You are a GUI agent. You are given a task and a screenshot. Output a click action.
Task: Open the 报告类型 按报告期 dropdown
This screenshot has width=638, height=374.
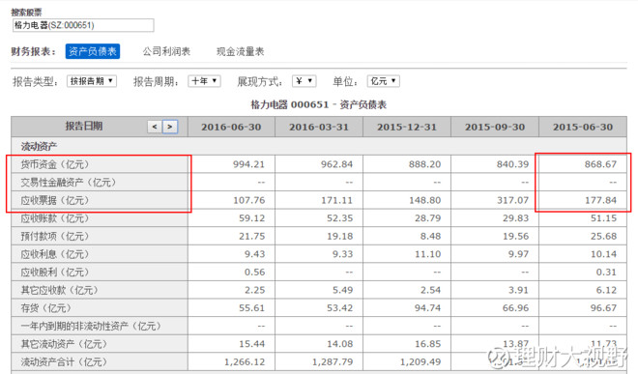click(92, 81)
